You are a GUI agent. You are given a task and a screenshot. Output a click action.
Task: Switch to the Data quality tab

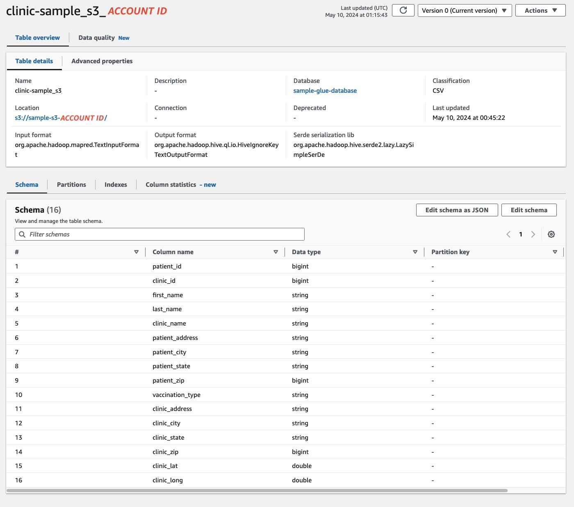[97, 37]
